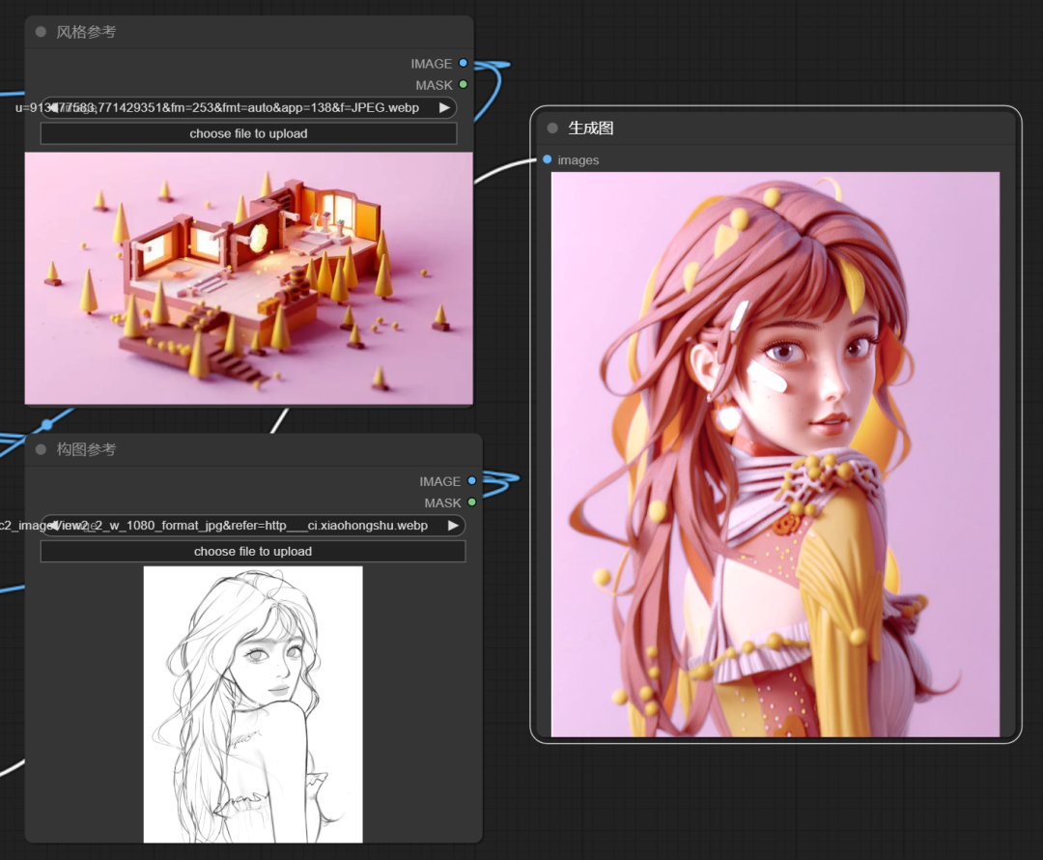Click MASK output port on 风格参考 node
This screenshot has width=1043, height=860.
click(x=464, y=85)
